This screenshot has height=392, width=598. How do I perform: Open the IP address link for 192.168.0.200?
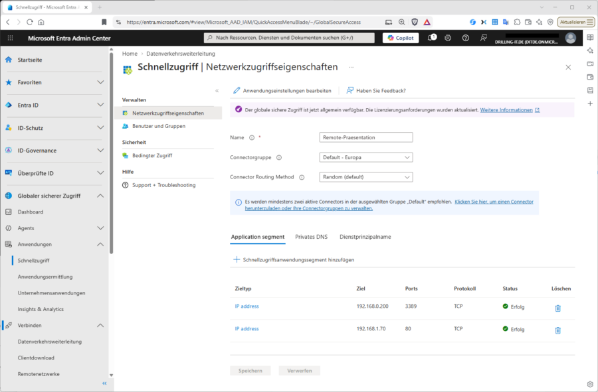coord(247,306)
